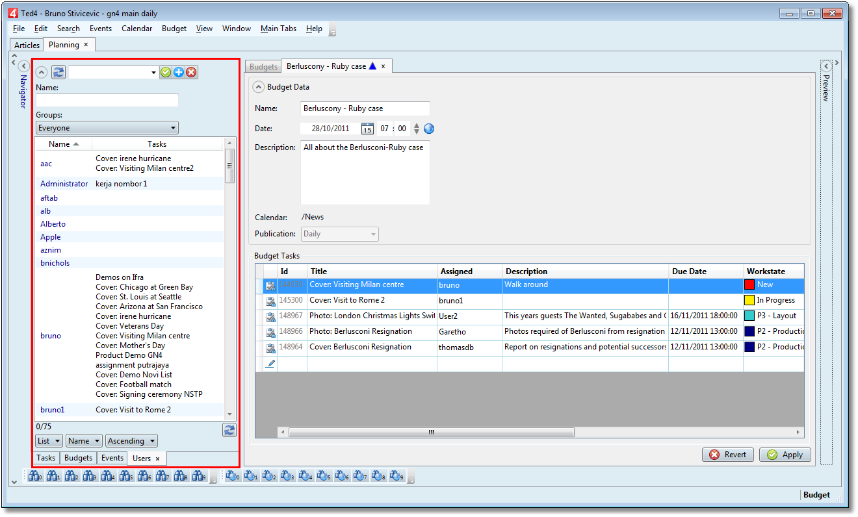The width and height of the screenshot is (858, 517).
Task: Click blue blob shortcut icon numbered 6
Action: pyautogui.click(x=341, y=476)
